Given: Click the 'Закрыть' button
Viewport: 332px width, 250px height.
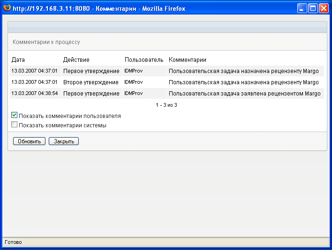Looking at the screenshot, I should 64,141.
